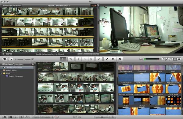Adjust the event thumbnail duration slider
Image resolution: width=183 pixels, height=119 pixels.
click(102, 117)
